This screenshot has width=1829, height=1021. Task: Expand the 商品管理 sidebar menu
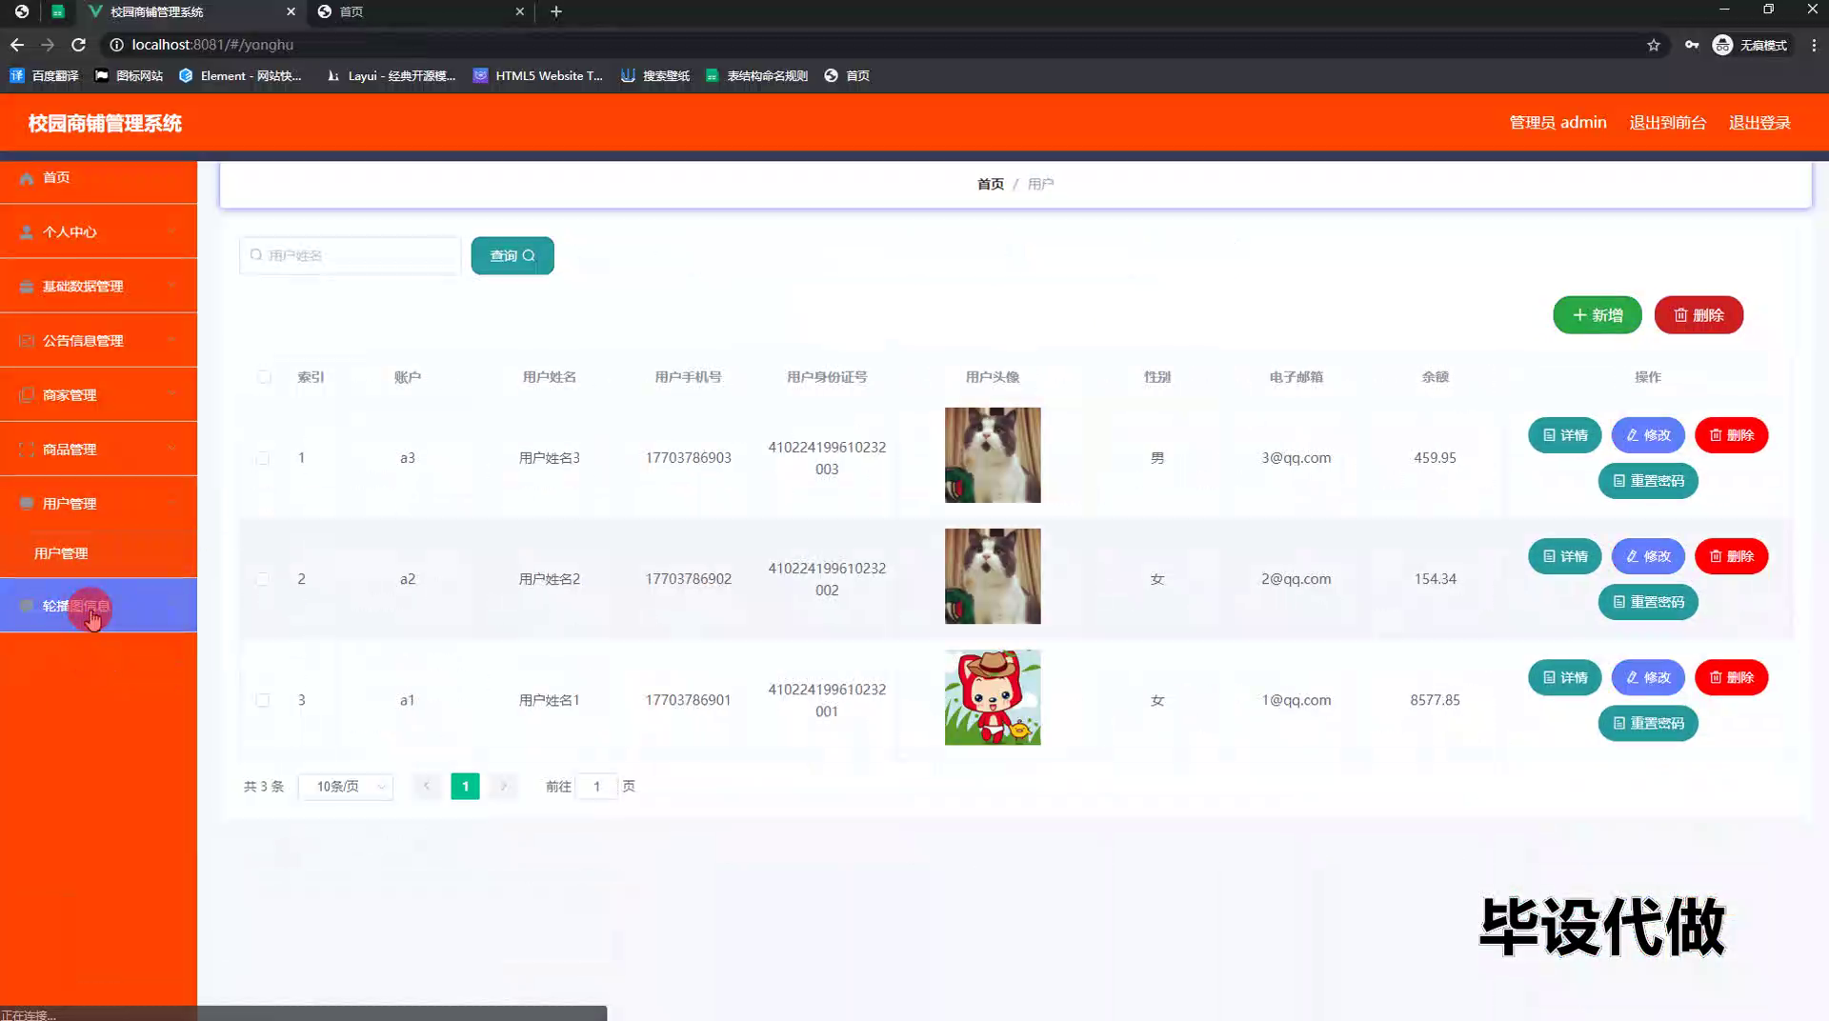(98, 449)
